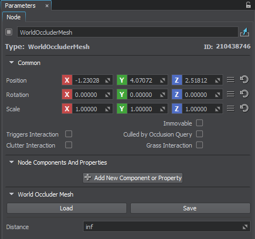
Task: Collapse the World Occluder Mesh section
Action: click(x=12, y=194)
